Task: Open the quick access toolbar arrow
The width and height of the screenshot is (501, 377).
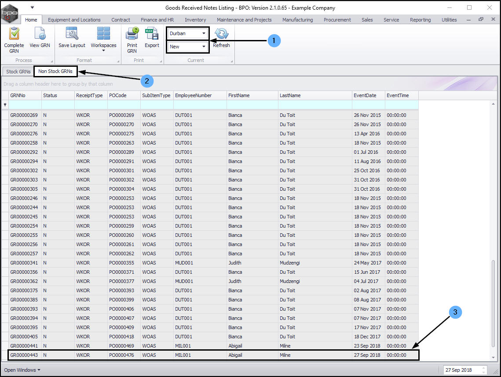Action: point(32,7)
